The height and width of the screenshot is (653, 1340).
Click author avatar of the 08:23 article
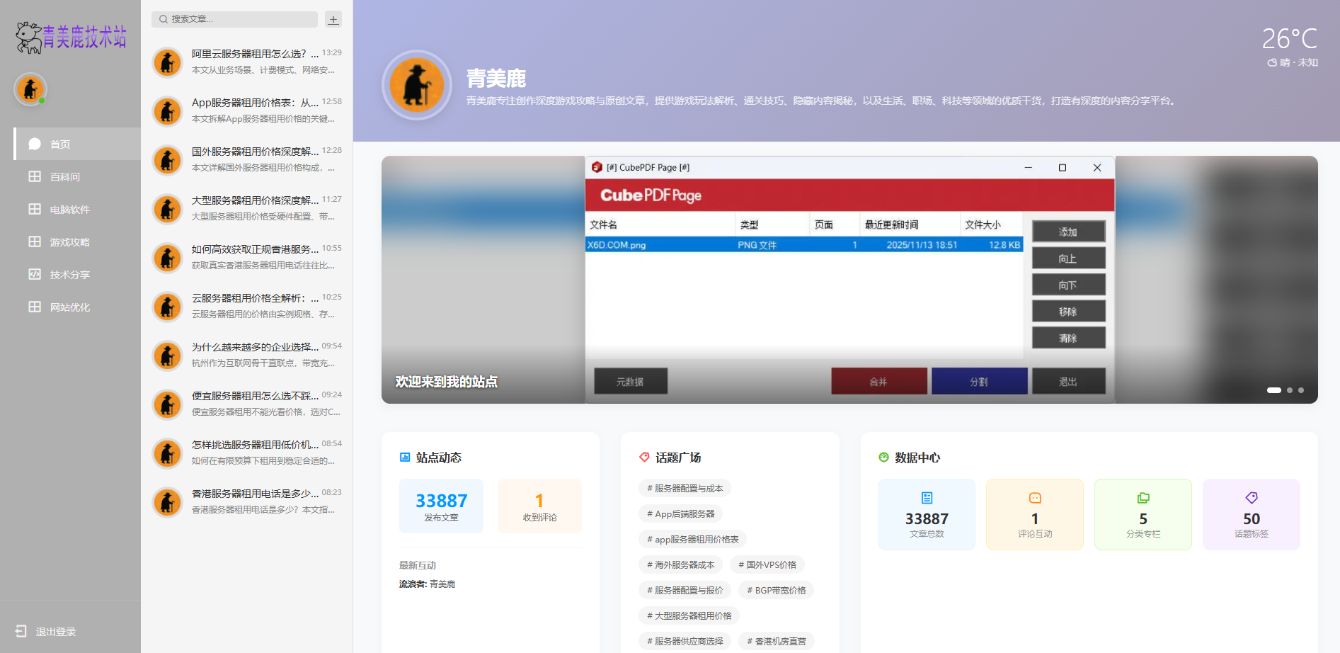168,502
